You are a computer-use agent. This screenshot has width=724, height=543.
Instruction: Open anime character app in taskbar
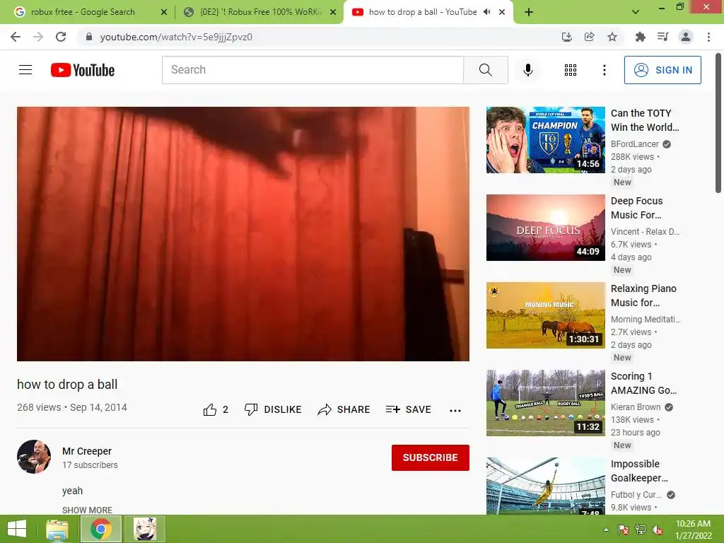click(145, 529)
